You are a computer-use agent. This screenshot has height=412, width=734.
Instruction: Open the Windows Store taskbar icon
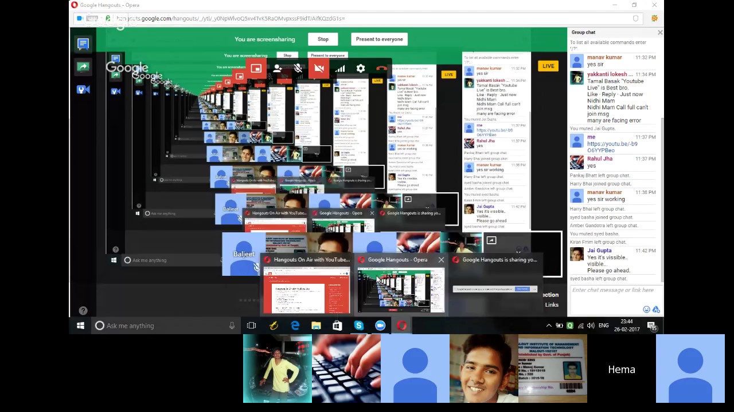pyautogui.click(x=337, y=326)
